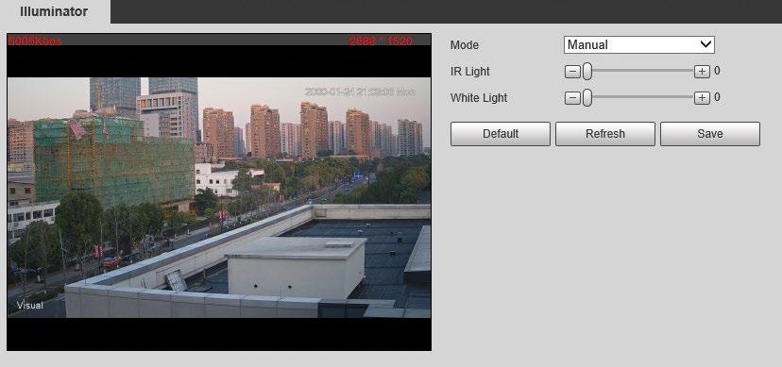
Task: Click the Default button
Action: click(501, 134)
